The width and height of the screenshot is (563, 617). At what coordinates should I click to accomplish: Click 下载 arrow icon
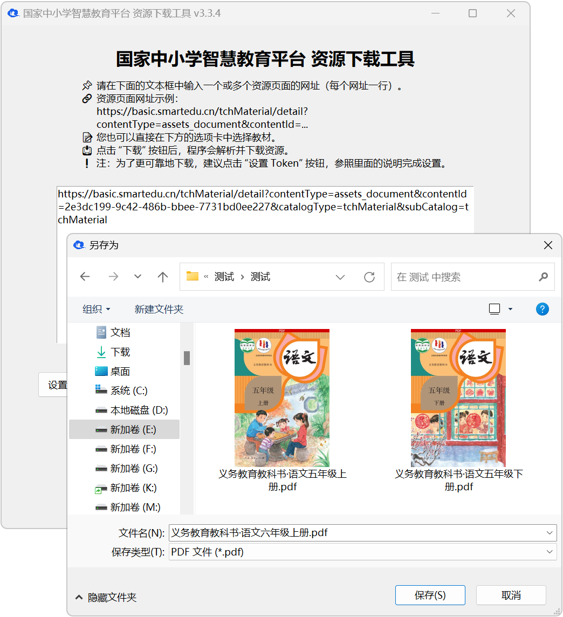101,352
